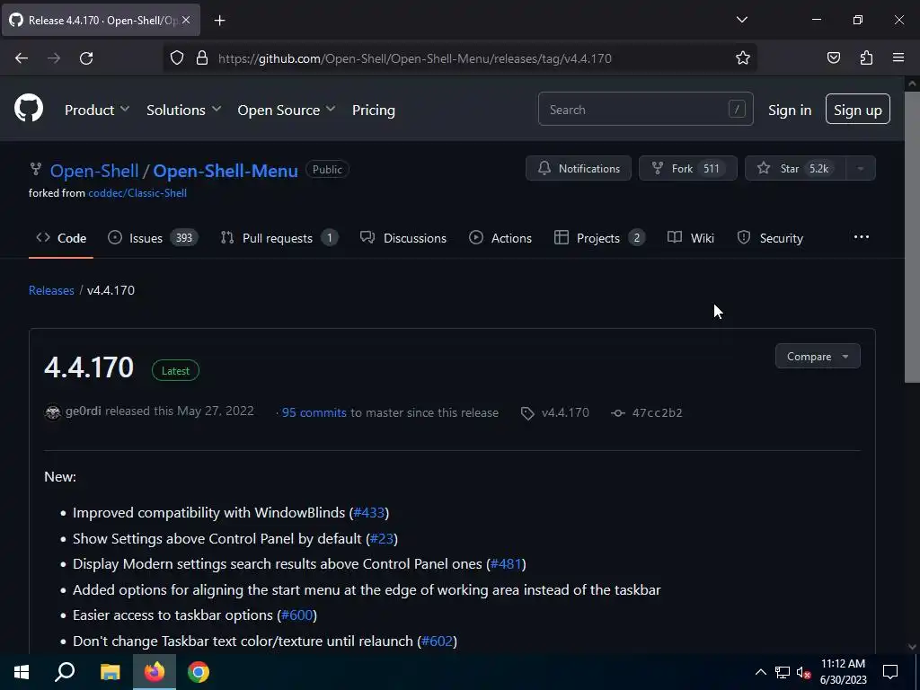Open the Firefox extensions puzzle icon
This screenshot has height=690, width=920.
[x=866, y=57]
